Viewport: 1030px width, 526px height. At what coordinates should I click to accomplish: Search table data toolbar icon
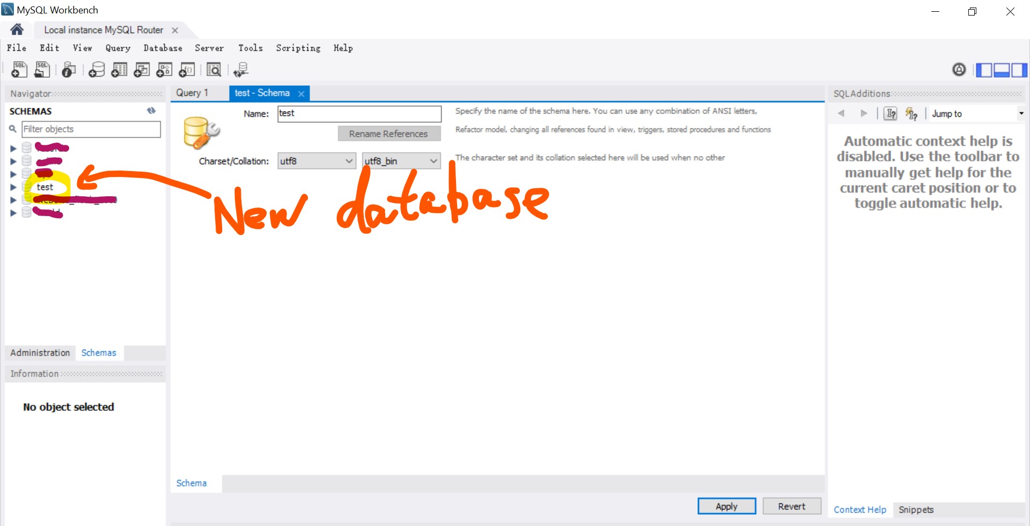[214, 70]
